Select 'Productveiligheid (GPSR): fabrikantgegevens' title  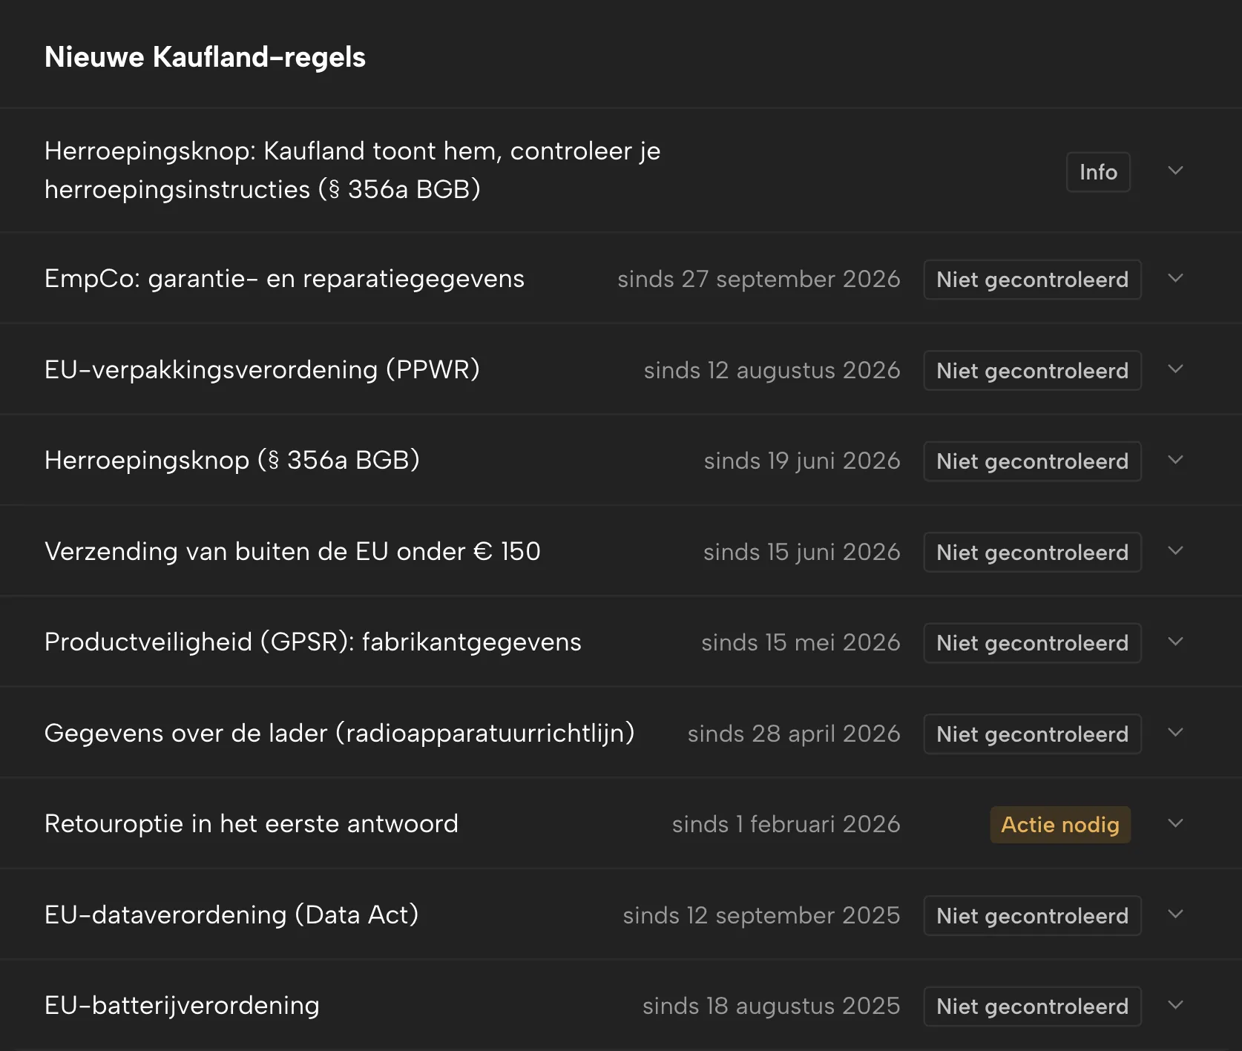313,642
